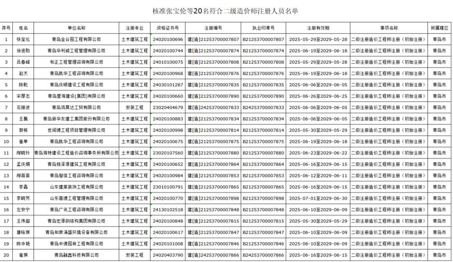Select the name cell 张宝伦 in row 1
Image resolution: width=453 pixels, height=262 pixels.
coord(23,39)
